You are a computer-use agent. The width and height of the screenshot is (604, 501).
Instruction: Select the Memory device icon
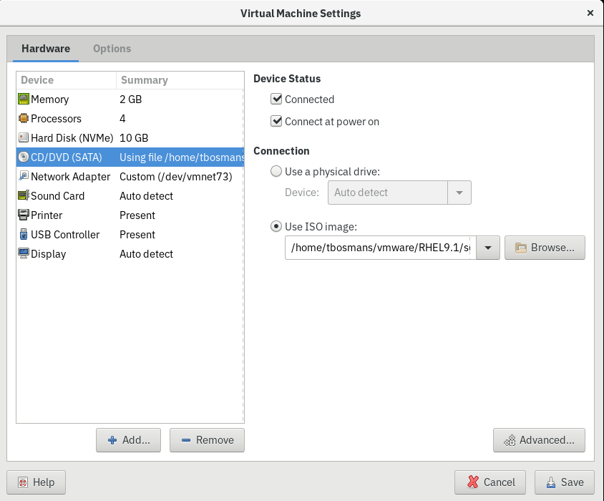24,99
